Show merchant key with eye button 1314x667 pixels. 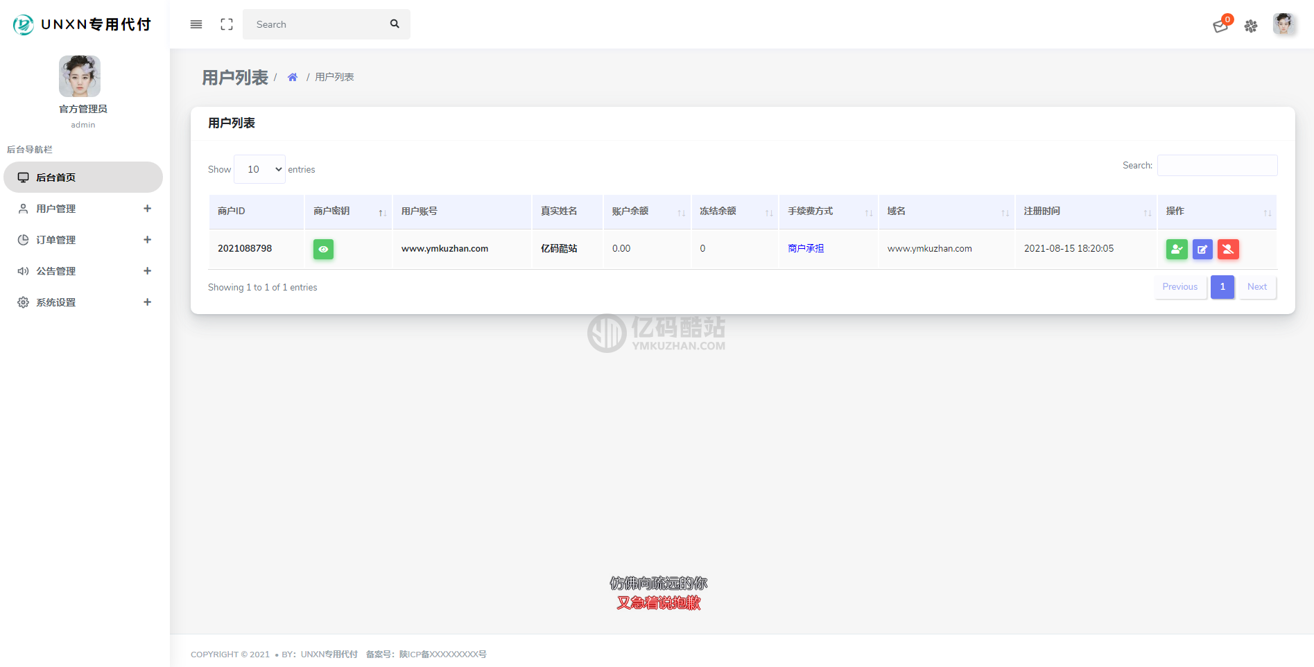[323, 249]
